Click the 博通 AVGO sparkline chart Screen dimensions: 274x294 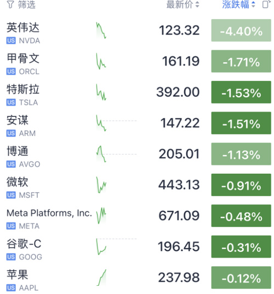[x=101, y=154]
